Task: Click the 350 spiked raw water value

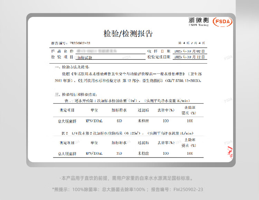Action: 119,153
